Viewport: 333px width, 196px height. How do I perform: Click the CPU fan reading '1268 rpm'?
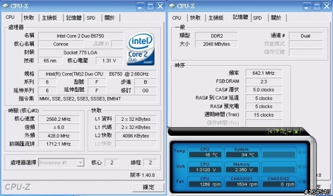[205, 184]
